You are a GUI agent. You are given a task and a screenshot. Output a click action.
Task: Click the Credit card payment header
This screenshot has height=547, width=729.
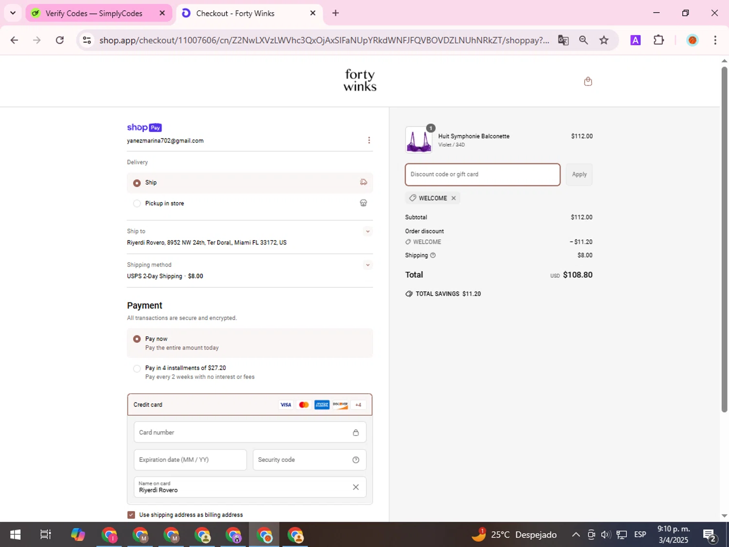[x=250, y=405]
